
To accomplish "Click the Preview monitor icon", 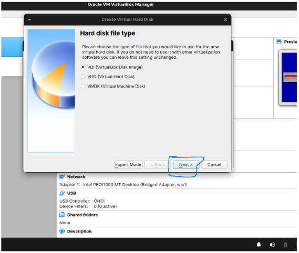I will (279, 41).
